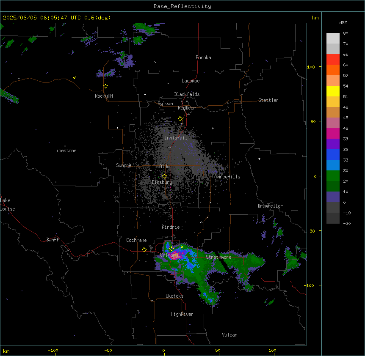The image size is (365, 356).
Task: Select the brown 45–48 dBZ legend swatch
Action: (333, 112)
